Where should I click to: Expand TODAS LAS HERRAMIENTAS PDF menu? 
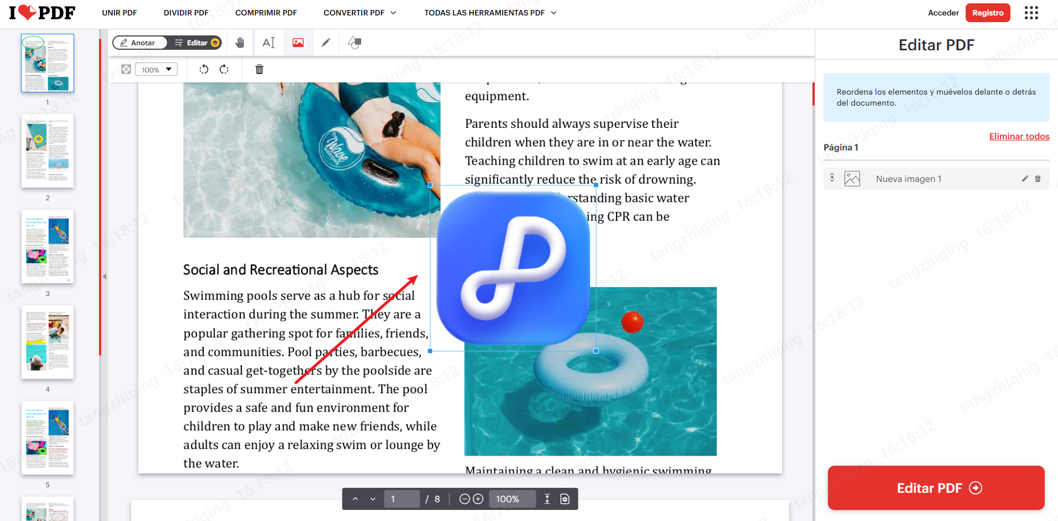(490, 13)
